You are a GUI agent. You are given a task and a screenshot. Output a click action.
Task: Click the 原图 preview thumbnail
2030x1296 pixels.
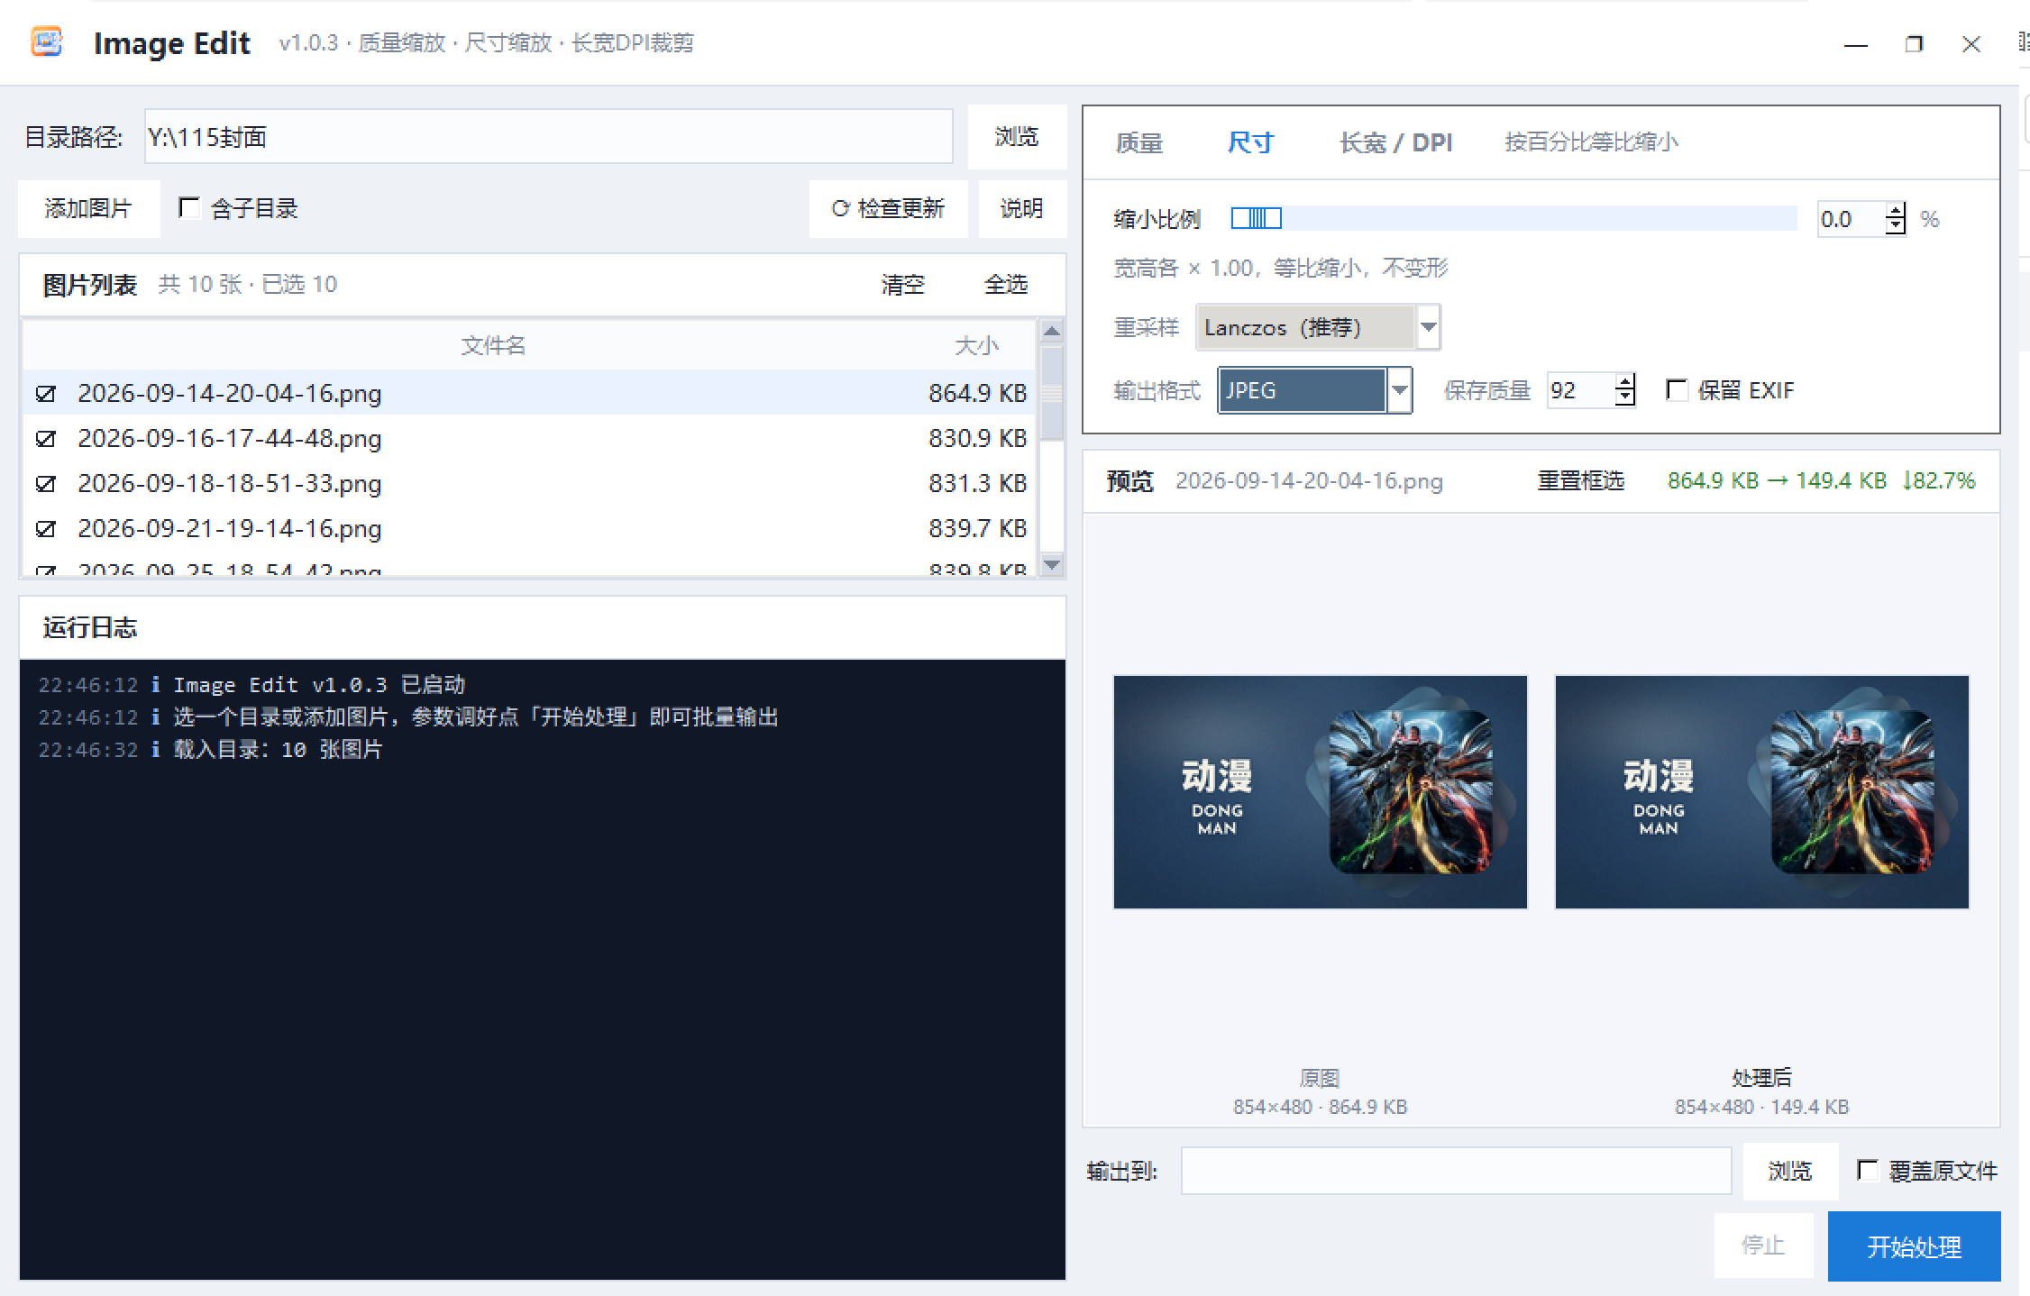(x=1321, y=792)
